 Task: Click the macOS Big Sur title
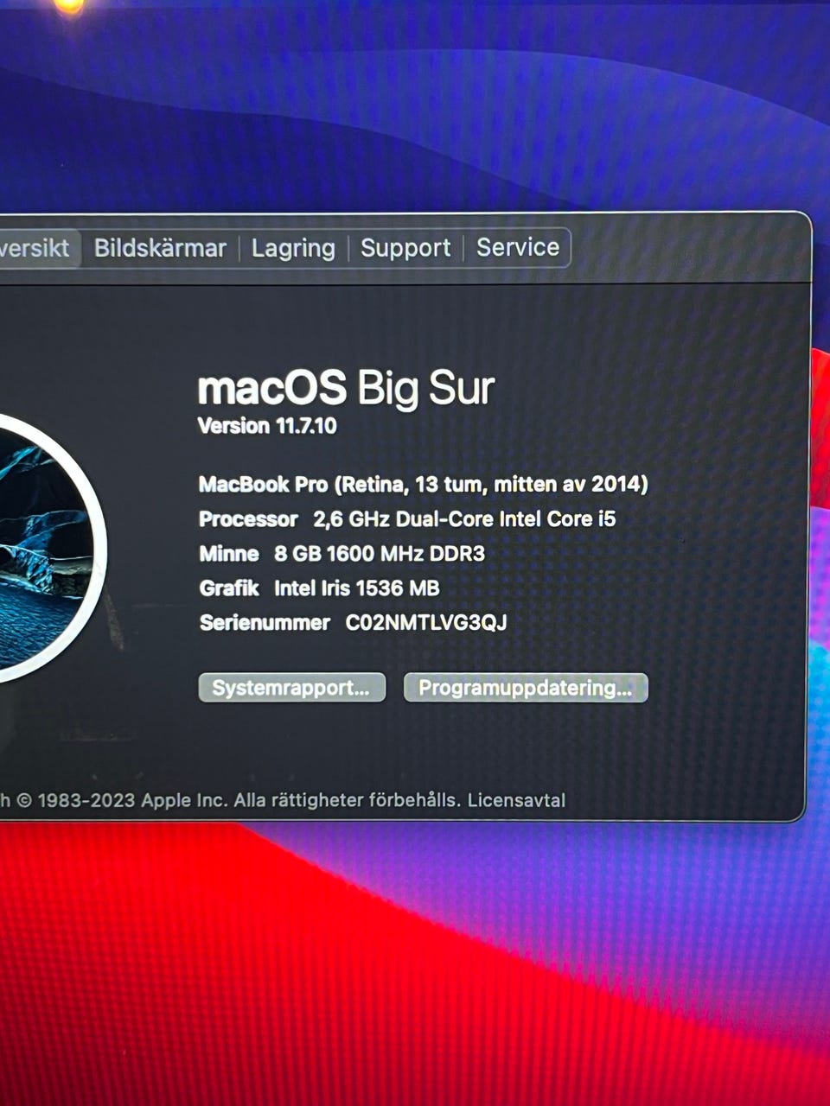(x=347, y=387)
